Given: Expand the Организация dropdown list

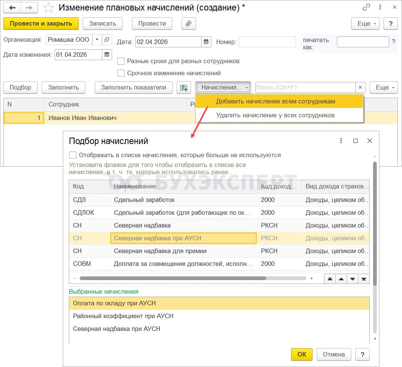Looking at the screenshot, I should (97, 39).
